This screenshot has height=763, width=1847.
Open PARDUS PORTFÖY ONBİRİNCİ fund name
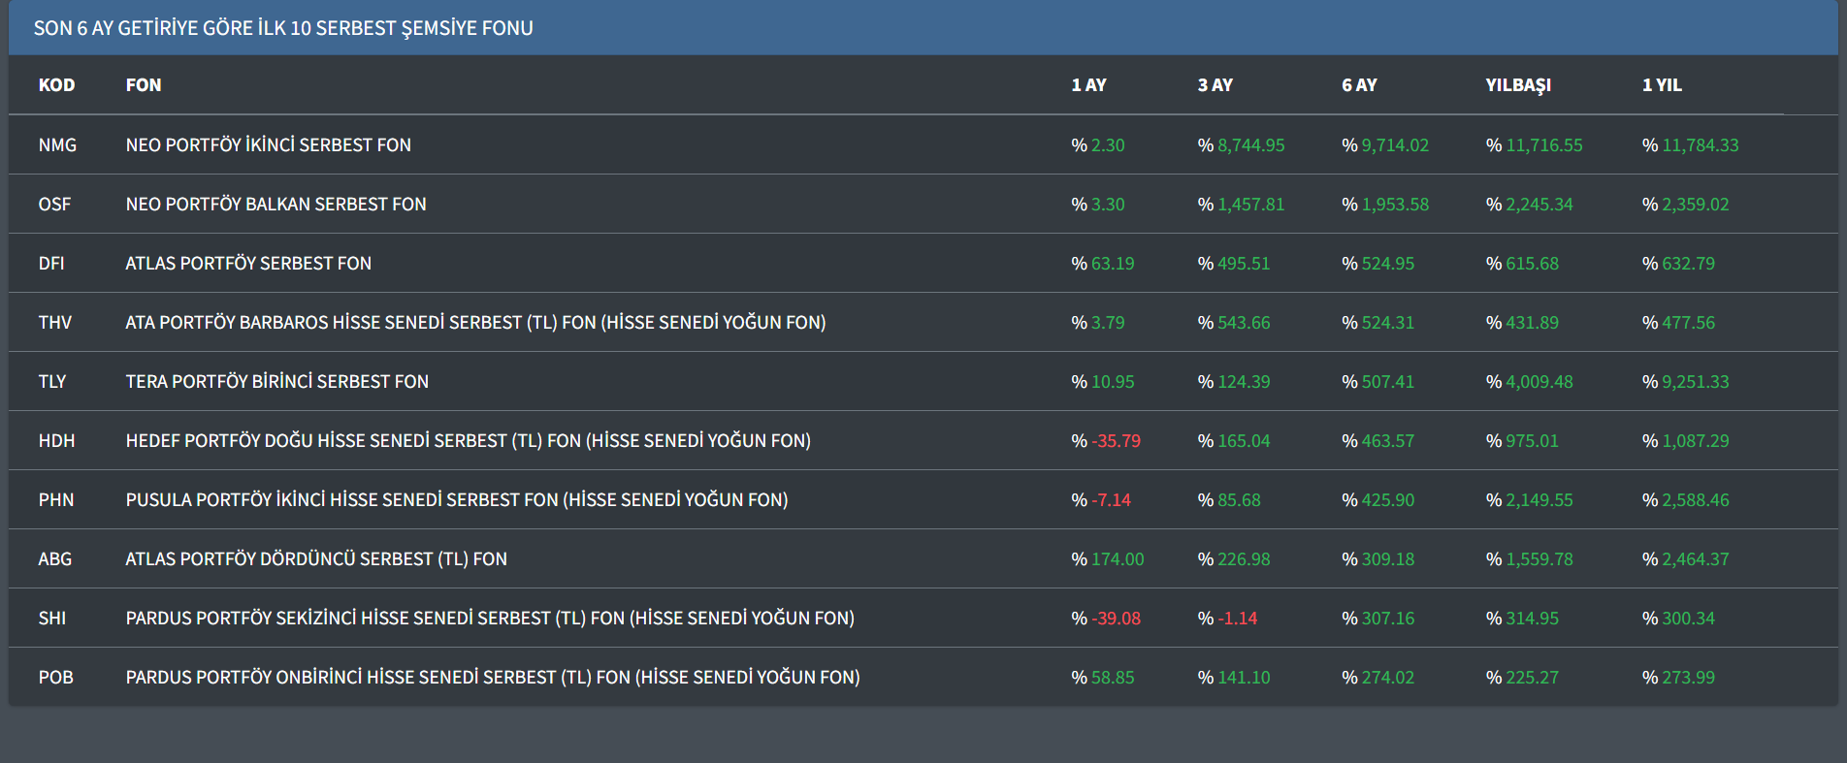[x=493, y=678]
